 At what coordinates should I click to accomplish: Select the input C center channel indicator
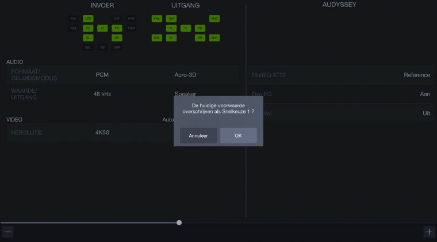pyautogui.click(x=102, y=28)
